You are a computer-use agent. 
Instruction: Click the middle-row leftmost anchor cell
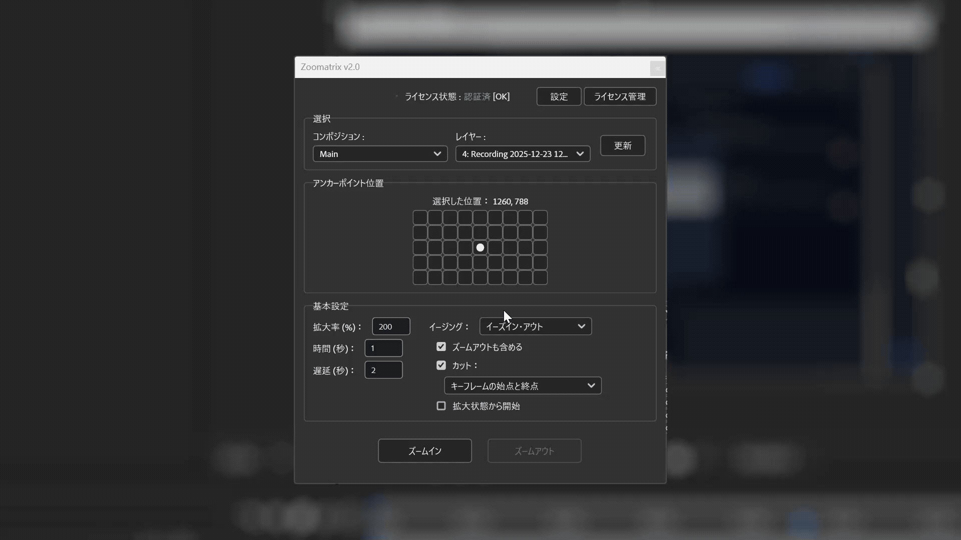click(420, 247)
